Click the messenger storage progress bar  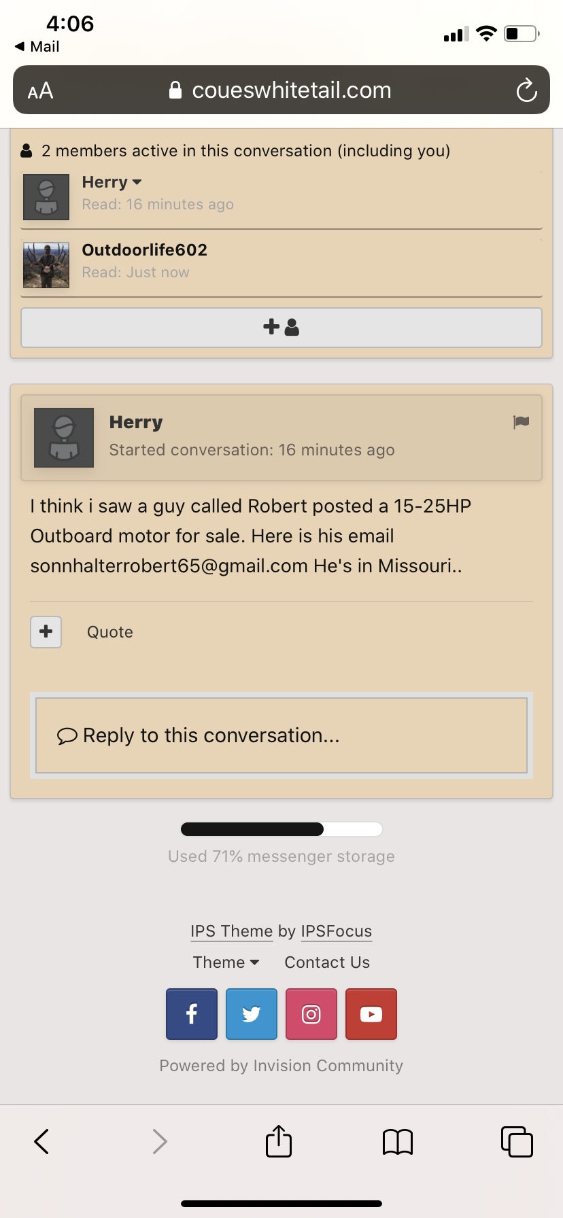281,829
